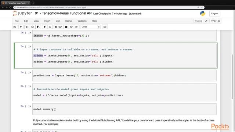This screenshot has width=235, height=132.
Task: Click the zoom magnifier icon in address bar
Action: tap(198, 7)
